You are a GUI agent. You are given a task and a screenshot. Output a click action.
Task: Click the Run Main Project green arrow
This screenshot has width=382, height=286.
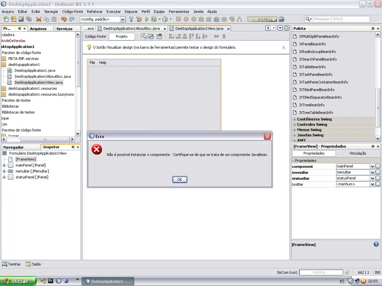(x=147, y=19)
